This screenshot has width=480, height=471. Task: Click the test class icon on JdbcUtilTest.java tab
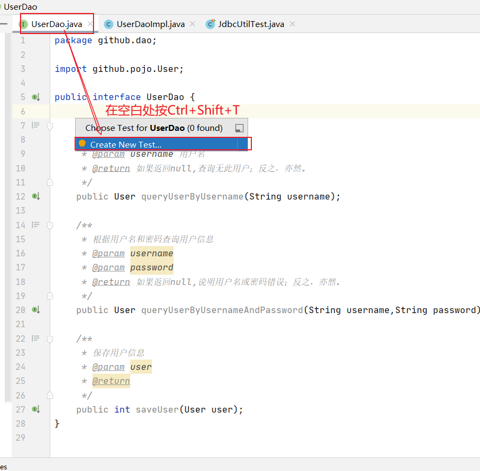point(210,24)
